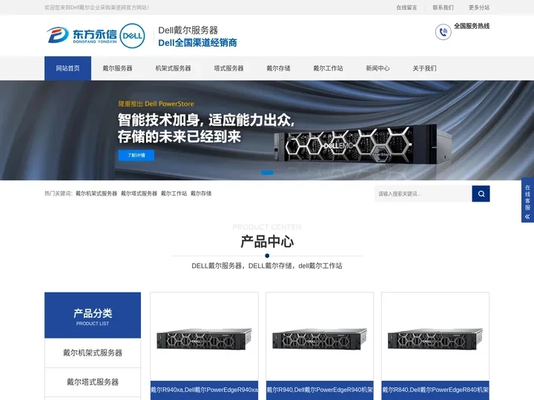Click the 全国服务热线 label
Screen dimensions: 534x400
click(x=472, y=26)
